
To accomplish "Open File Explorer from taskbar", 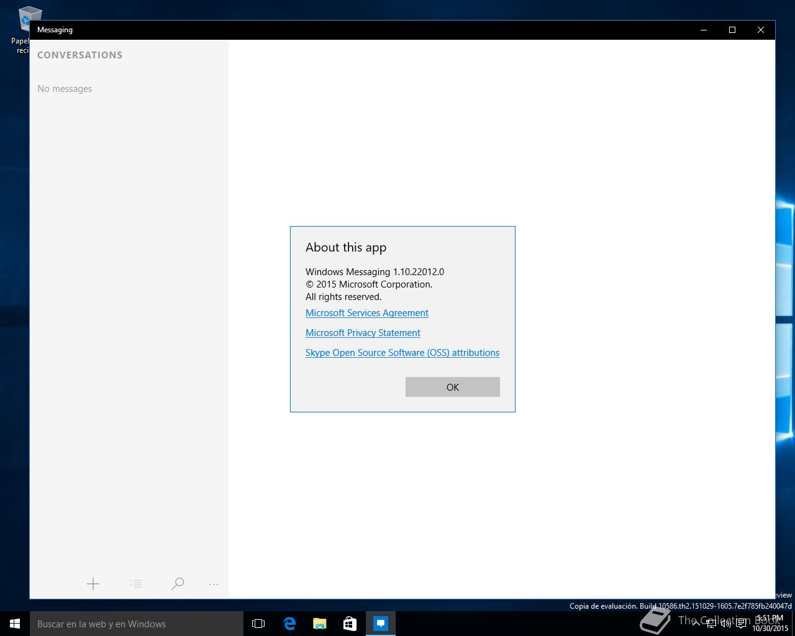I will (x=320, y=624).
